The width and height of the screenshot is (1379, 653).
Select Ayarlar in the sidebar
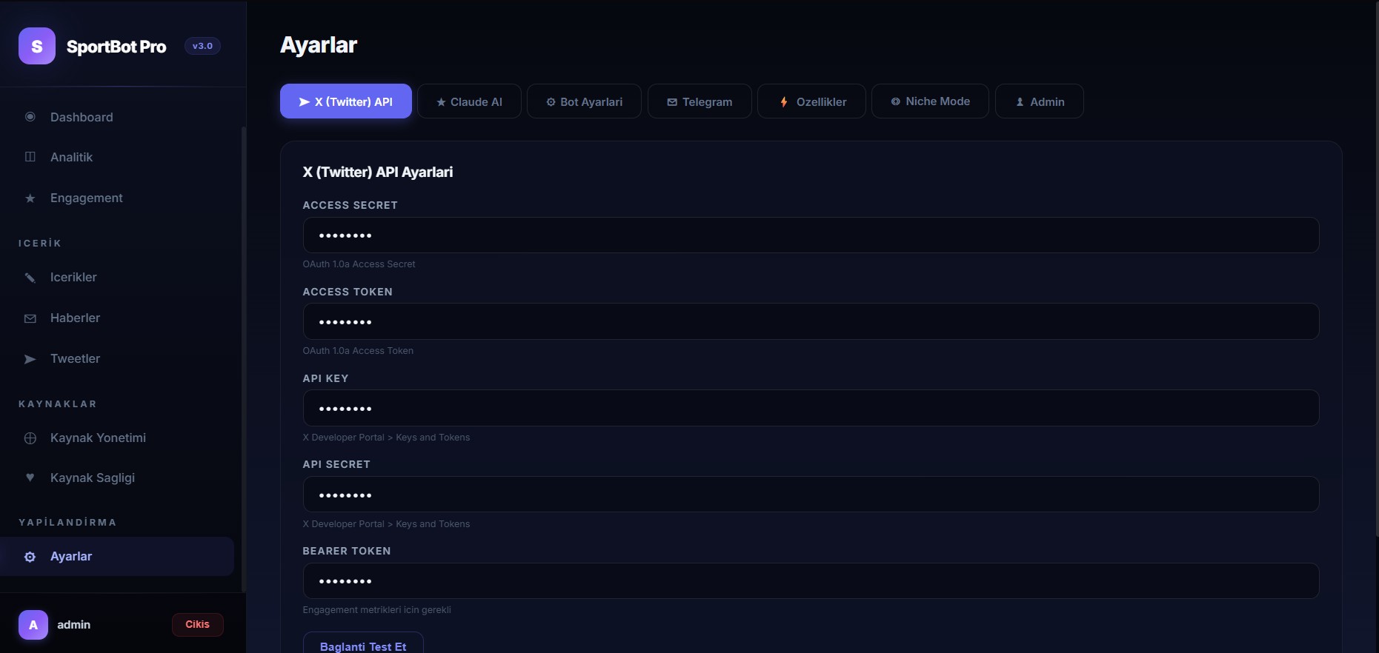(117, 556)
